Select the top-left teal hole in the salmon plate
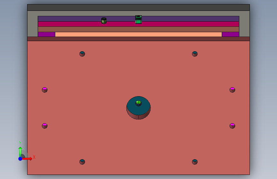 coord(82,54)
